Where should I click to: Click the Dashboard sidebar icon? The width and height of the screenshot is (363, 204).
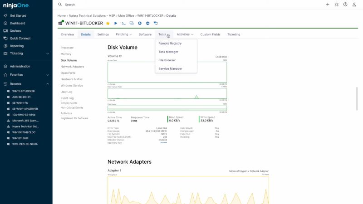(x=5, y=23)
